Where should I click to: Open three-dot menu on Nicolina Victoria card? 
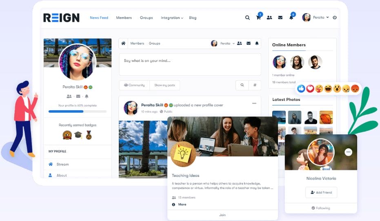click(348, 152)
